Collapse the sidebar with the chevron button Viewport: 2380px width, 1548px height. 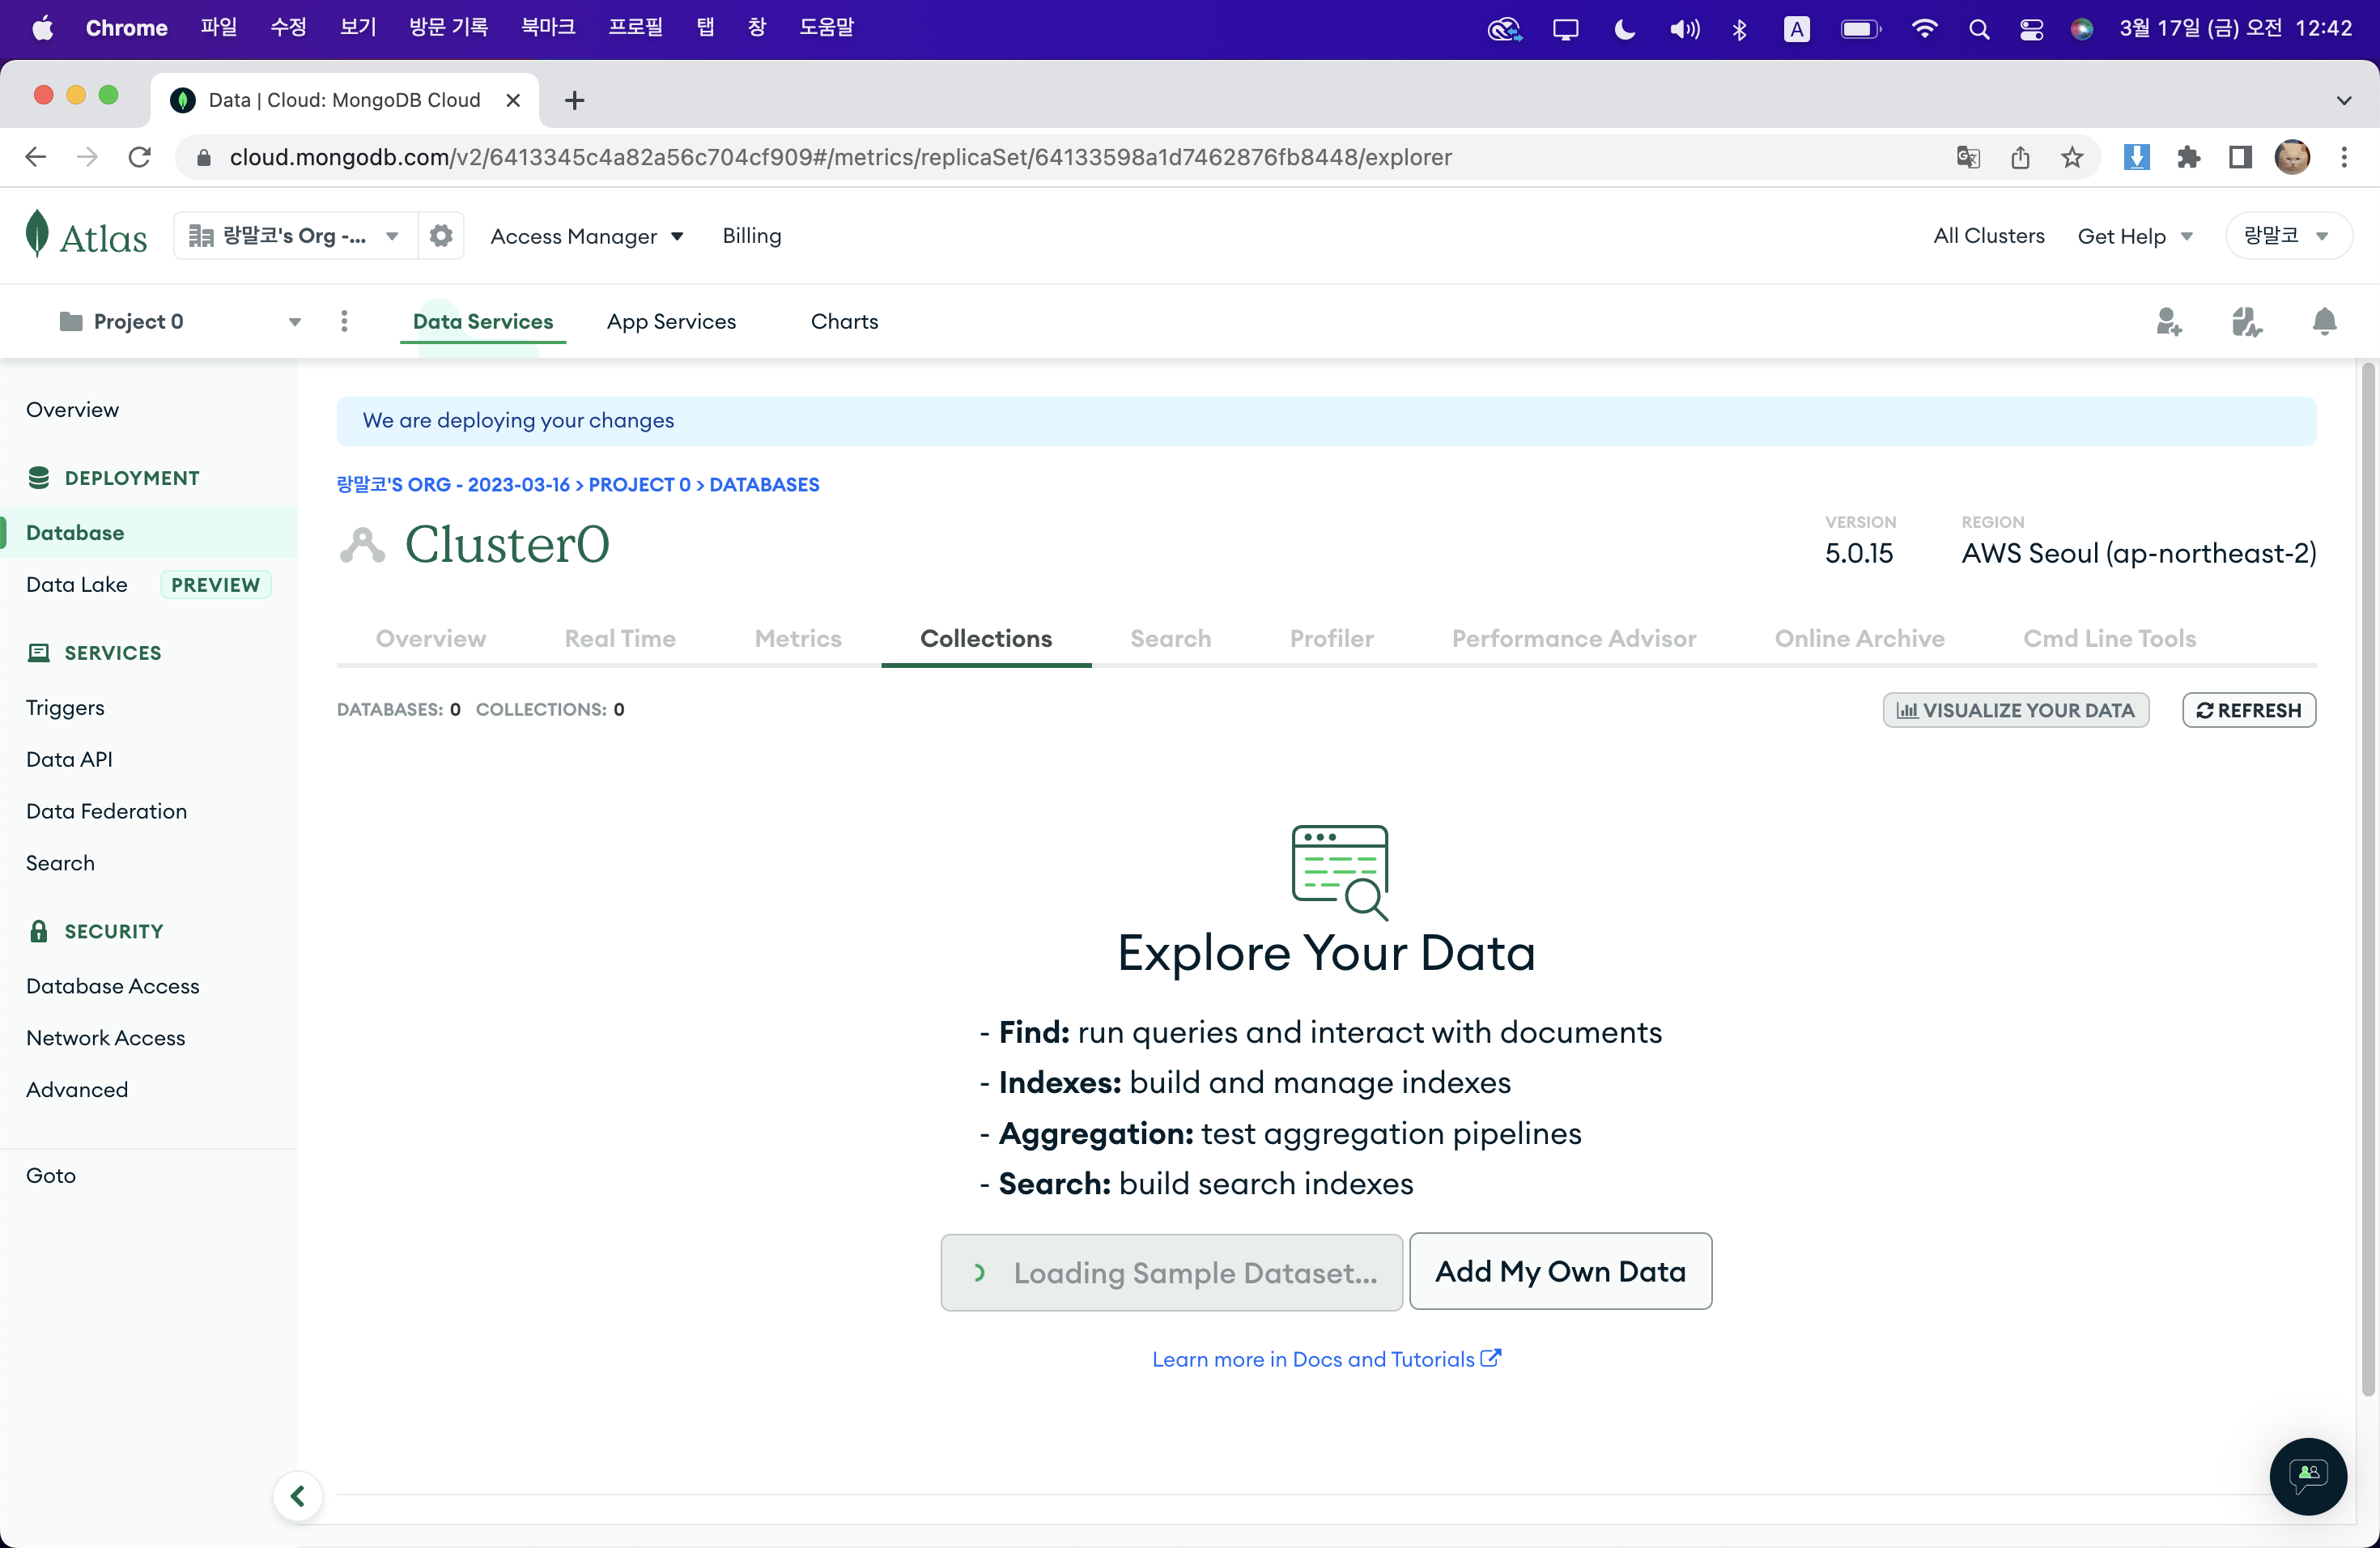pos(297,1496)
